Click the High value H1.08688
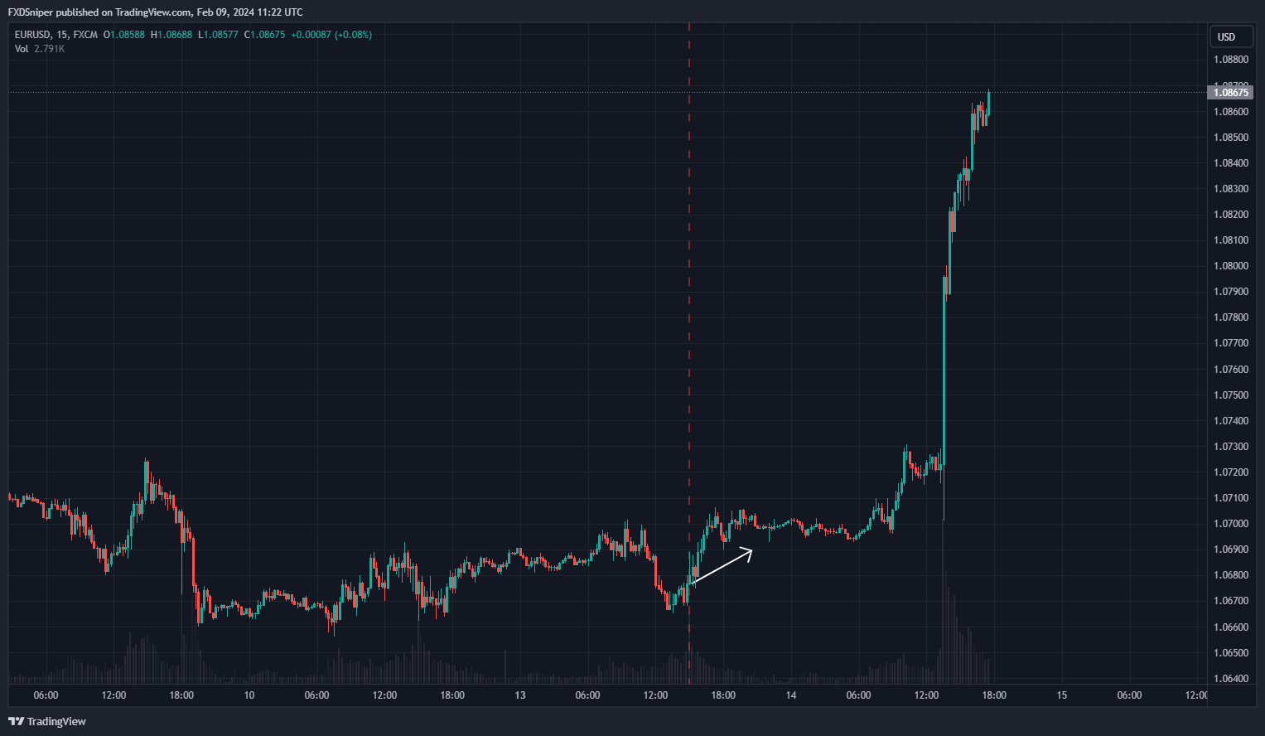This screenshot has height=736, width=1265. (171, 35)
